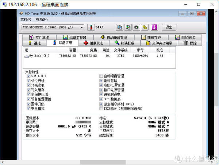Click the thermometer temperature icon
This screenshot has width=219, height=165.
click(x=91, y=27)
